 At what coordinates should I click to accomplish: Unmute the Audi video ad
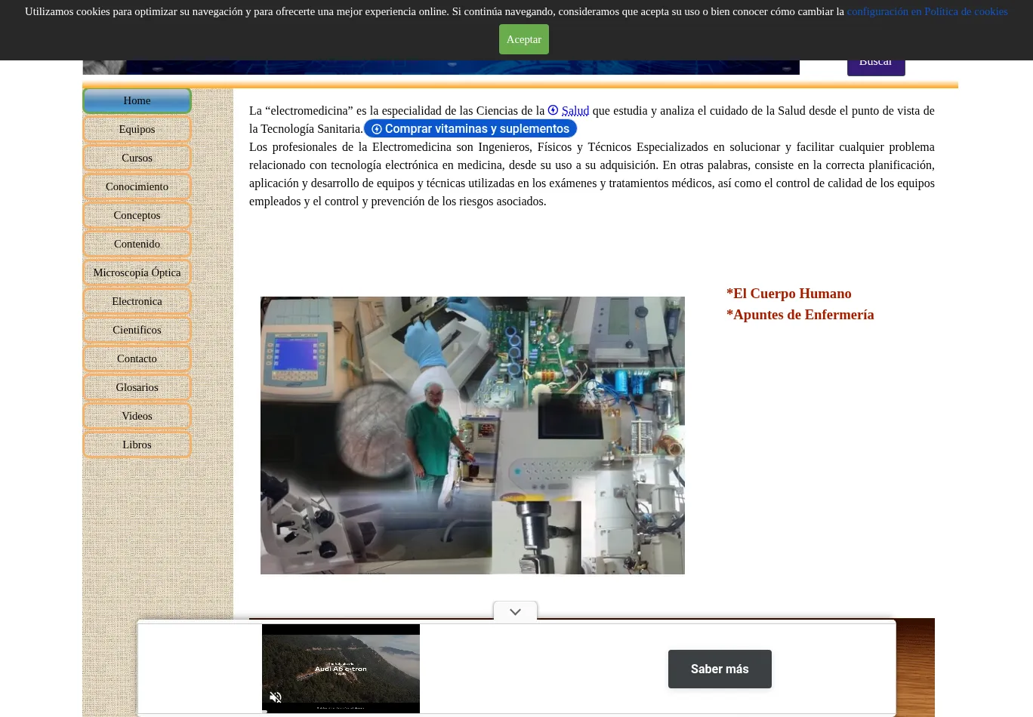click(276, 697)
